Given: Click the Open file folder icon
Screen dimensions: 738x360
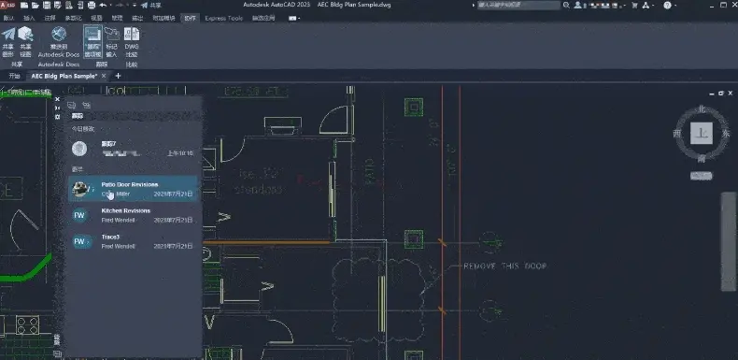Looking at the screenshot, I should [35, 6].
